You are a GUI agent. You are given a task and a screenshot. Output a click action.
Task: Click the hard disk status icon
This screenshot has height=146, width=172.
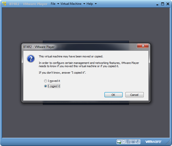tap(119, 142)
